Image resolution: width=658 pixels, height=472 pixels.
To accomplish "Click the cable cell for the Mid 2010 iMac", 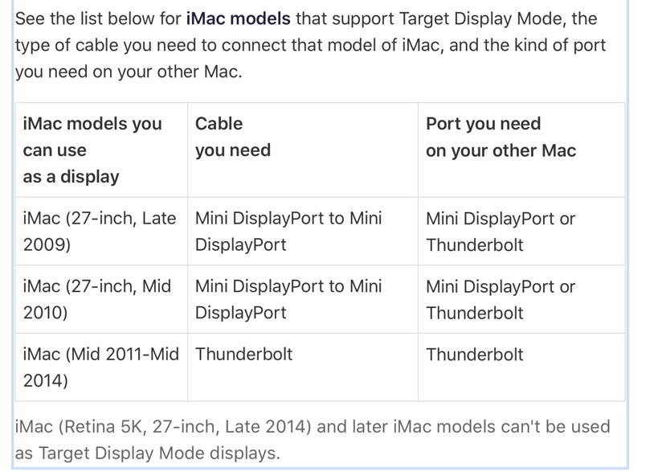I will [303, 299].
